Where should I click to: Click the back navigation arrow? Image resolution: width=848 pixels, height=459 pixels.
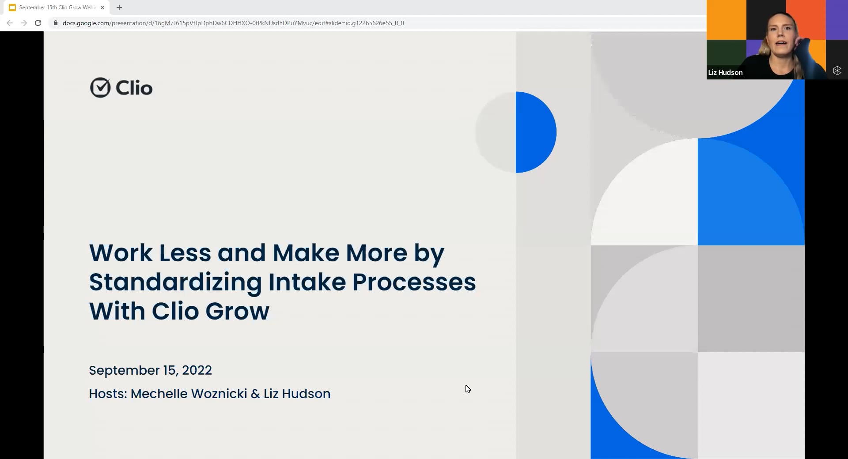pyautogui.click(x=9, y=23)
